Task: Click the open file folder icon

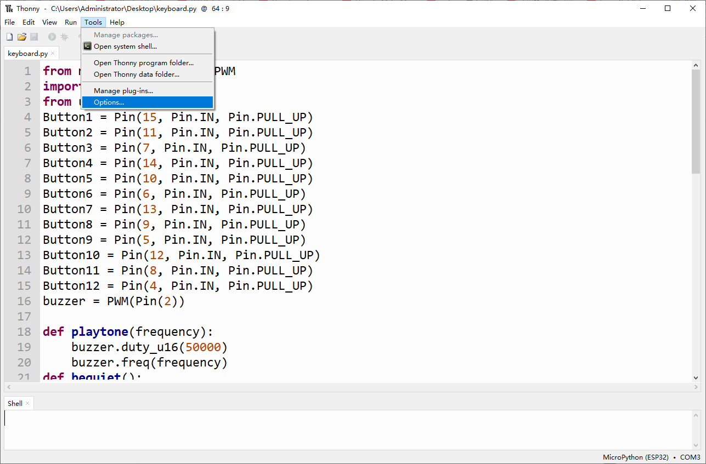Action: click(22, 37)
